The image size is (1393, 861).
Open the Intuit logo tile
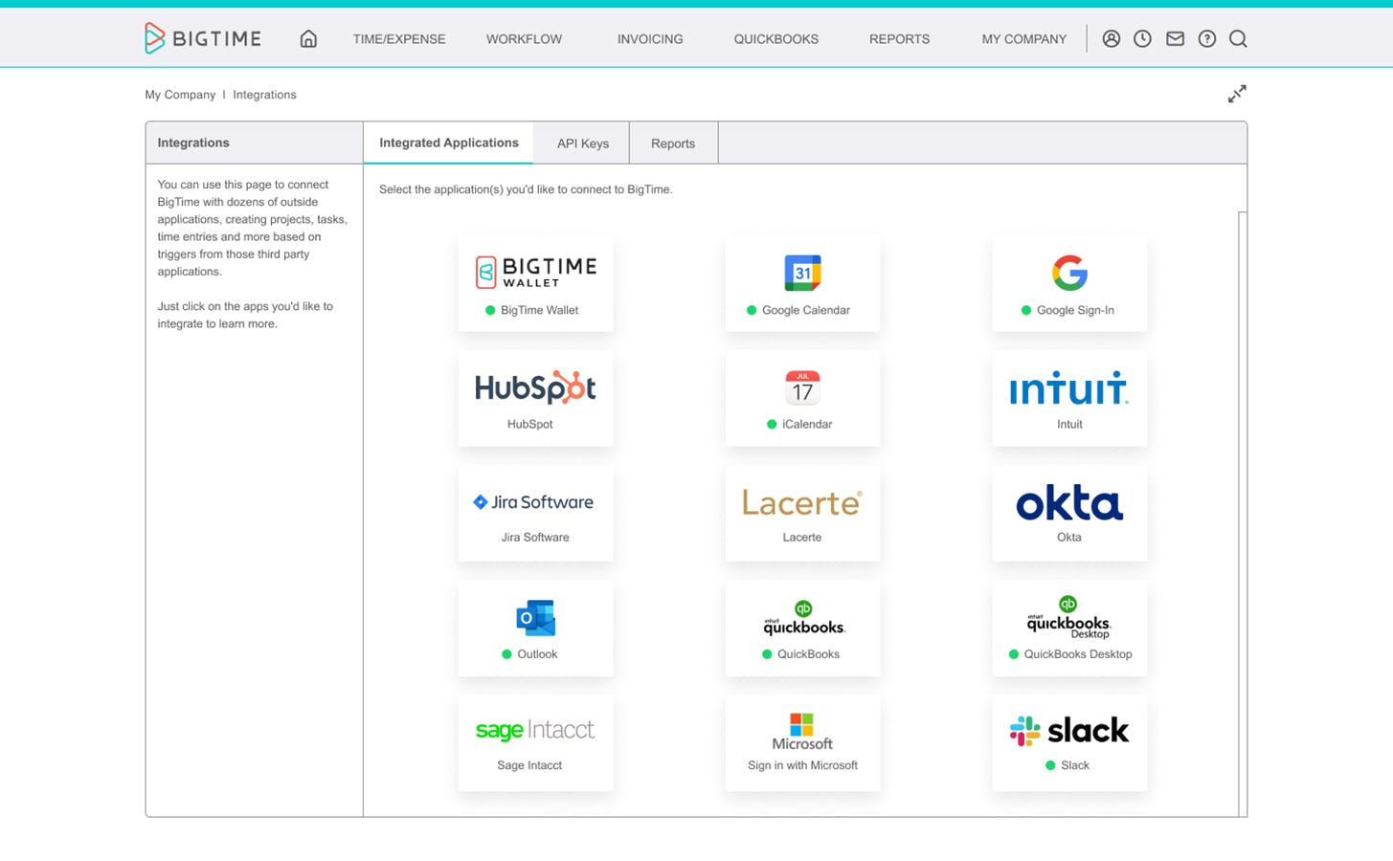pos(1069,388)
